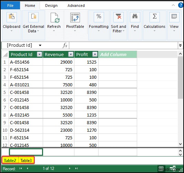Click calculation area scroll down arrow
The width and height of the screenshot is (184, 173).
pyautogui.click(x=180, y=154)
